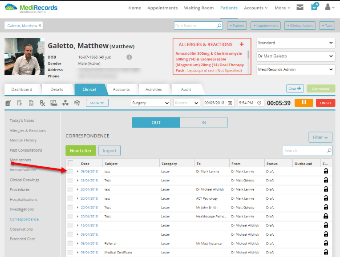Pause the consultation timer
The width and height of the screenshot is (340, 257).
(x=304, y=103)
